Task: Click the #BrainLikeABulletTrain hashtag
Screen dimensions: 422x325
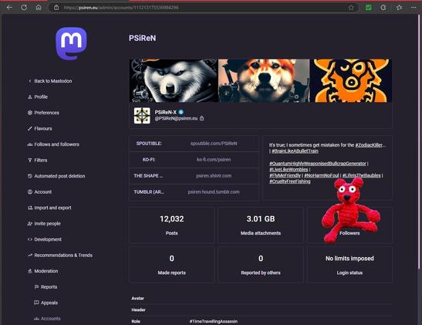Action: point(295,151)
